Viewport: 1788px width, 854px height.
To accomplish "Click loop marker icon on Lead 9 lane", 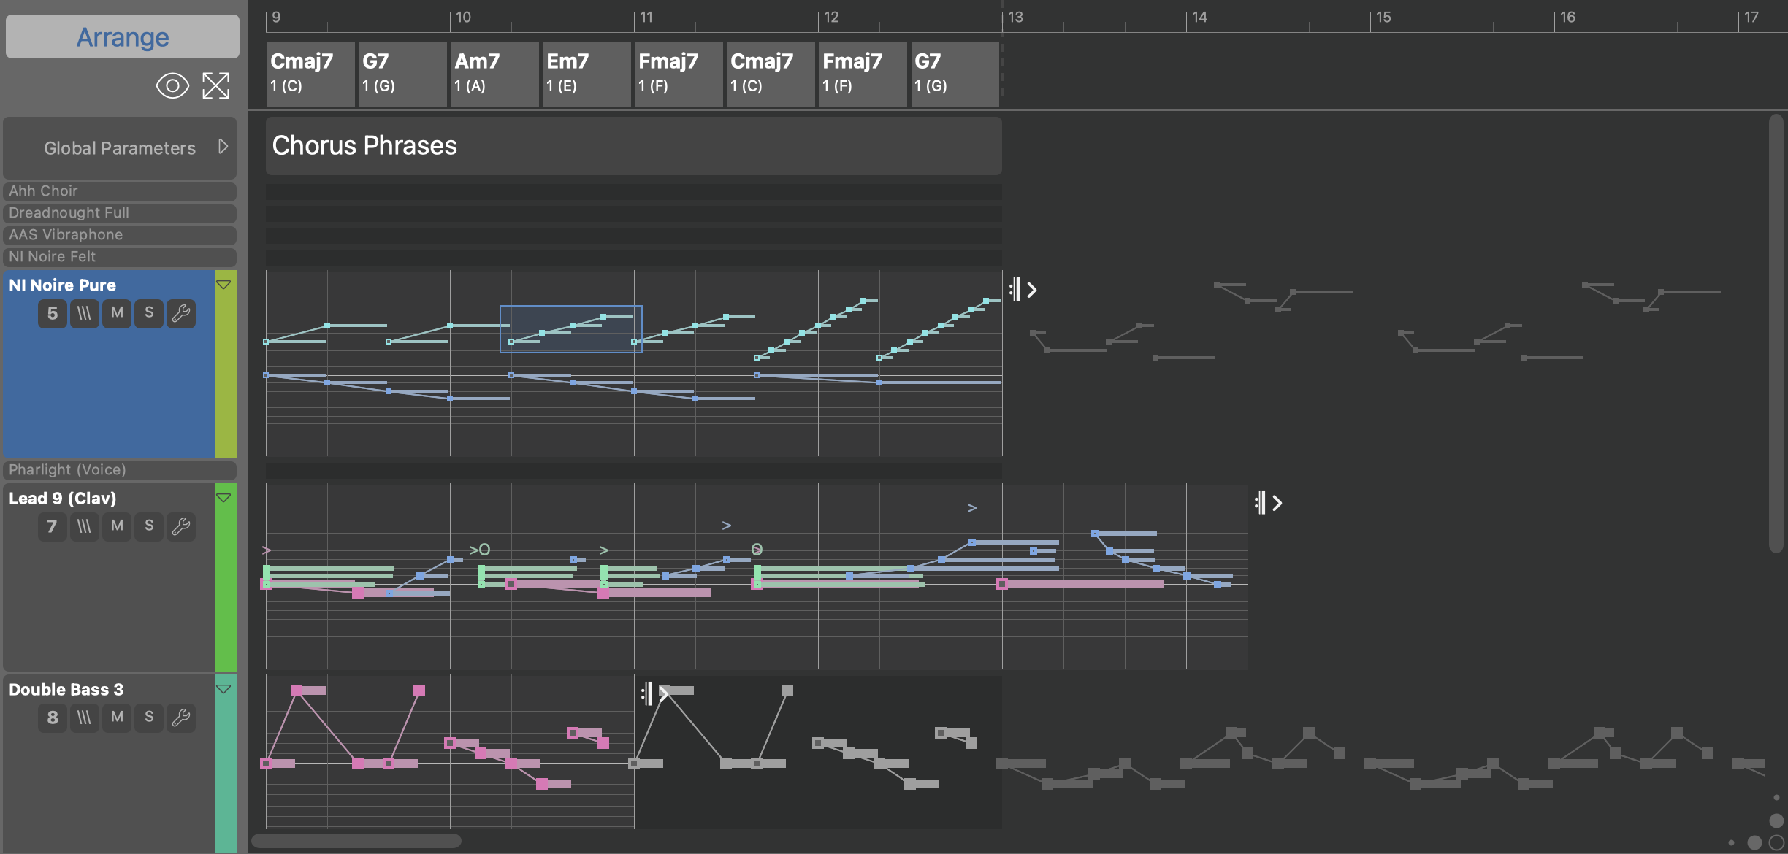I will [x=1261, y=503].
